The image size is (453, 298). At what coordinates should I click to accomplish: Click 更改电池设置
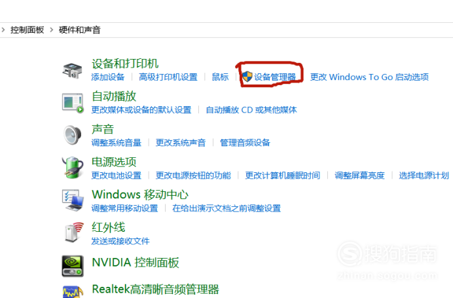click(x=116, y=176)
